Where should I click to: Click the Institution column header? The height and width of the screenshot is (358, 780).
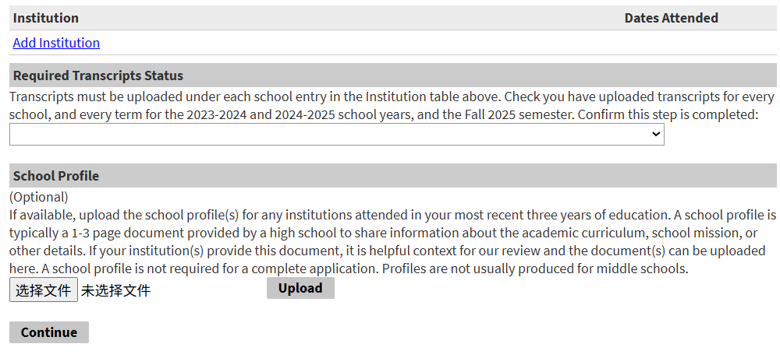[x=46, y=18]
